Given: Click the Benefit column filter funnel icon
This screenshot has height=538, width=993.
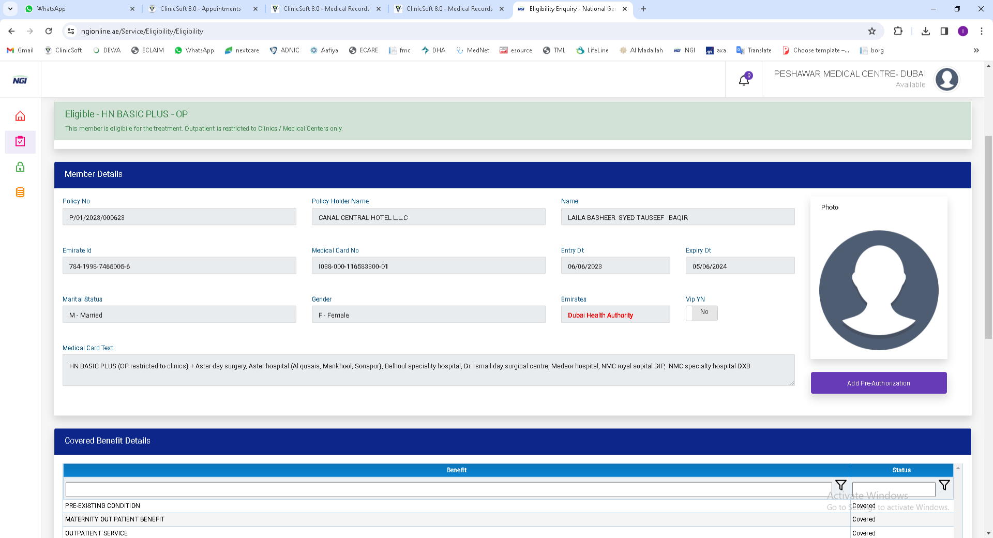Looking at the screenshot, I should click(x=840, y=485).
